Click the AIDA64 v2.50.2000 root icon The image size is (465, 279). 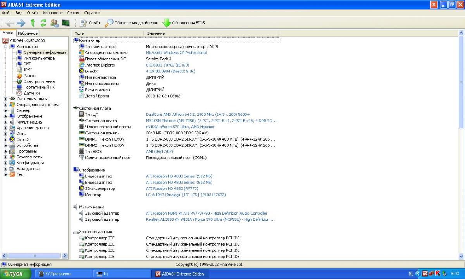(5, 41)
